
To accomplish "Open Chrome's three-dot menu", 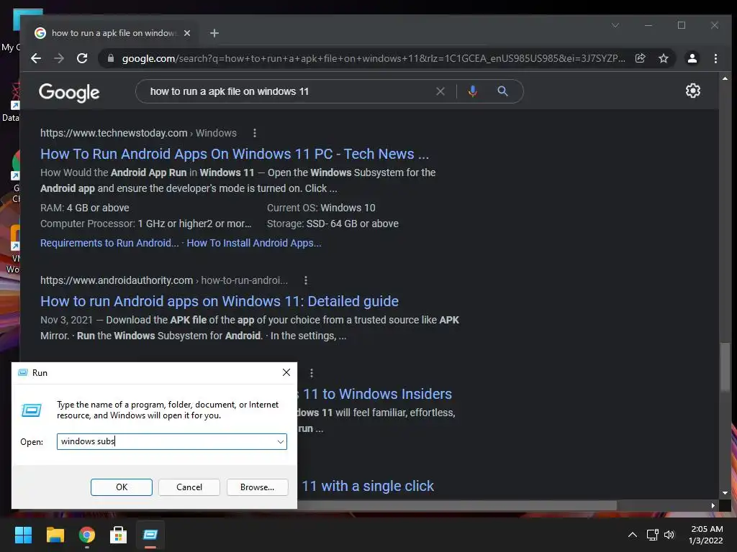I will (x=715, y=58).
